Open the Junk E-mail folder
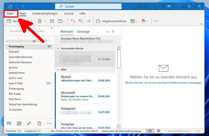The height and width of the screenshot is (136, 209). (x=15, y=78)
